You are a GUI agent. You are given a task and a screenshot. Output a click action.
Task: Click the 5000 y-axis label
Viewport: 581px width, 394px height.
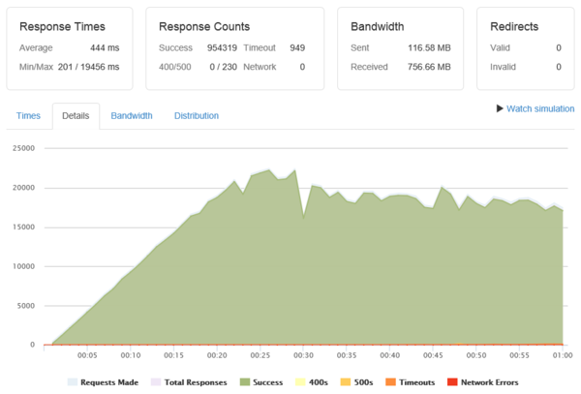coord(26,306)
